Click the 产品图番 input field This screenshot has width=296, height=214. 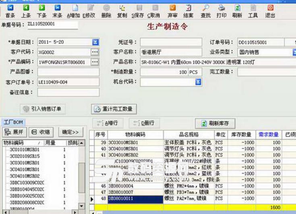pyautogui.click(x=68, y=72)
